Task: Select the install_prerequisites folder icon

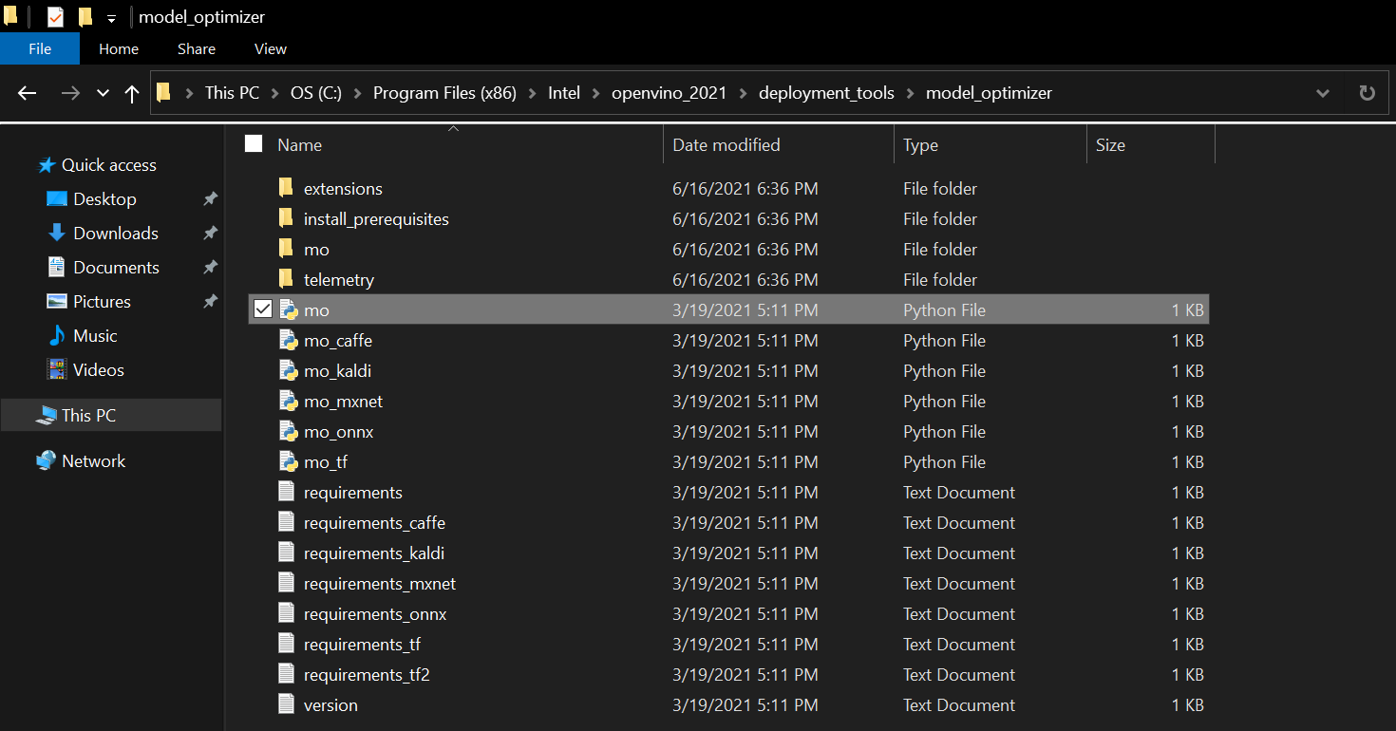Action: coord(287,218)
